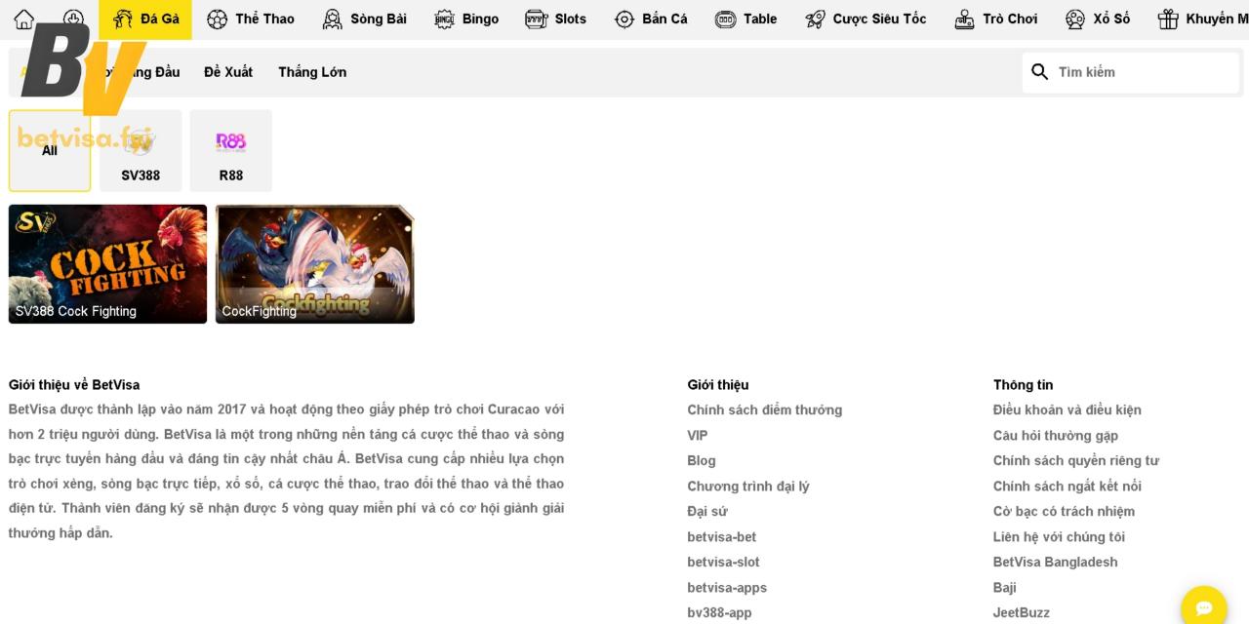This screenshot has height=624, width=1249.
Task: Click the home icon in top navigation
Action: coord(24,19)
